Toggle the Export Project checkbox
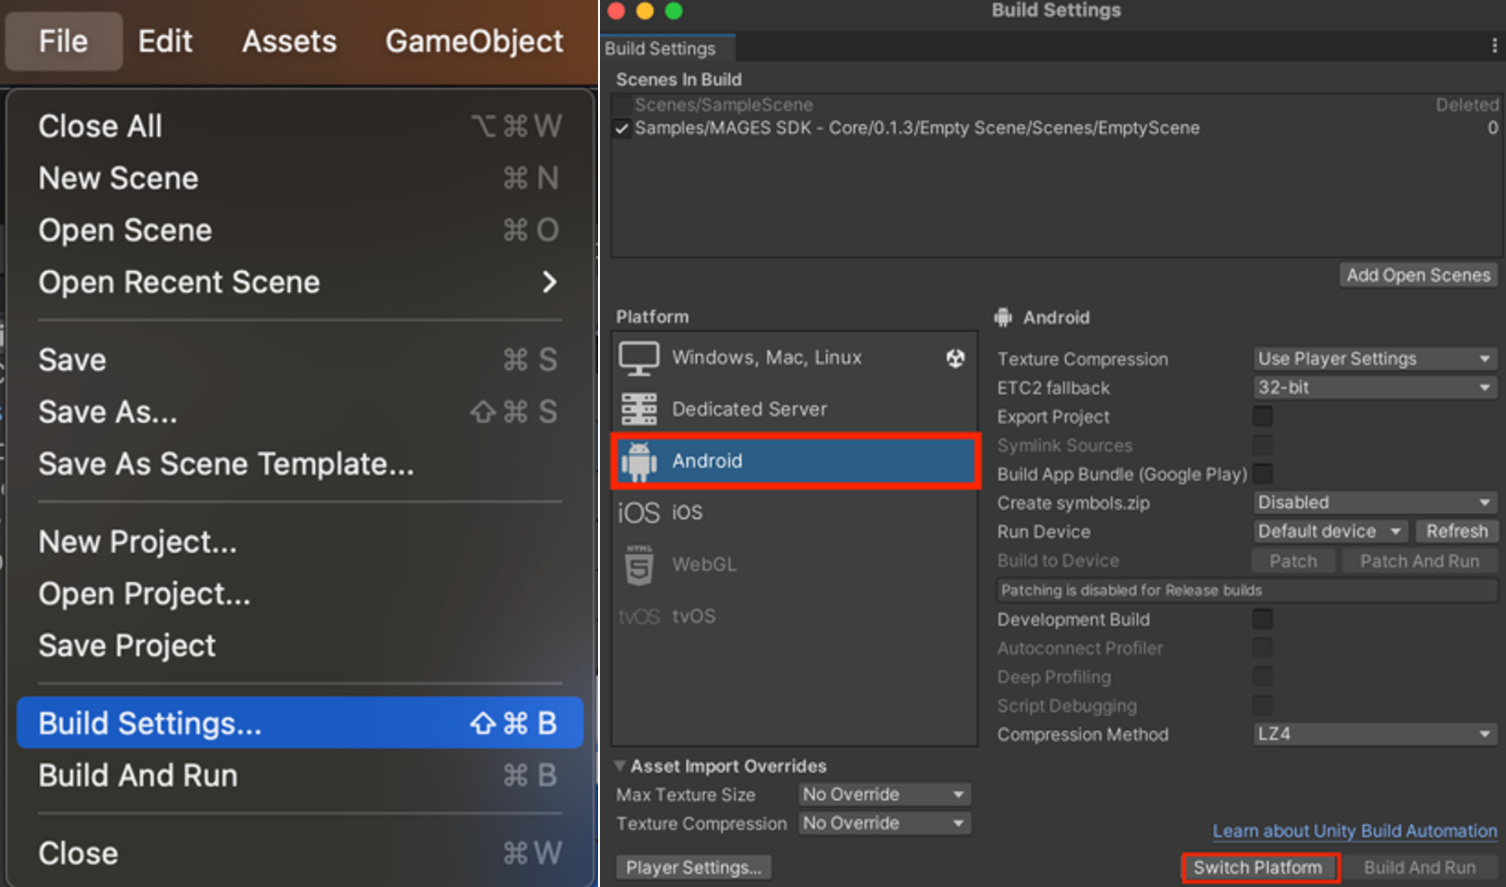The width and height of the screenshot is (1506, 887). pos(1262,417)
